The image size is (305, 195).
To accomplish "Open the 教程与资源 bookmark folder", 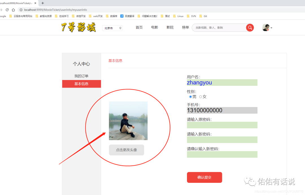I will click(43, 16).
